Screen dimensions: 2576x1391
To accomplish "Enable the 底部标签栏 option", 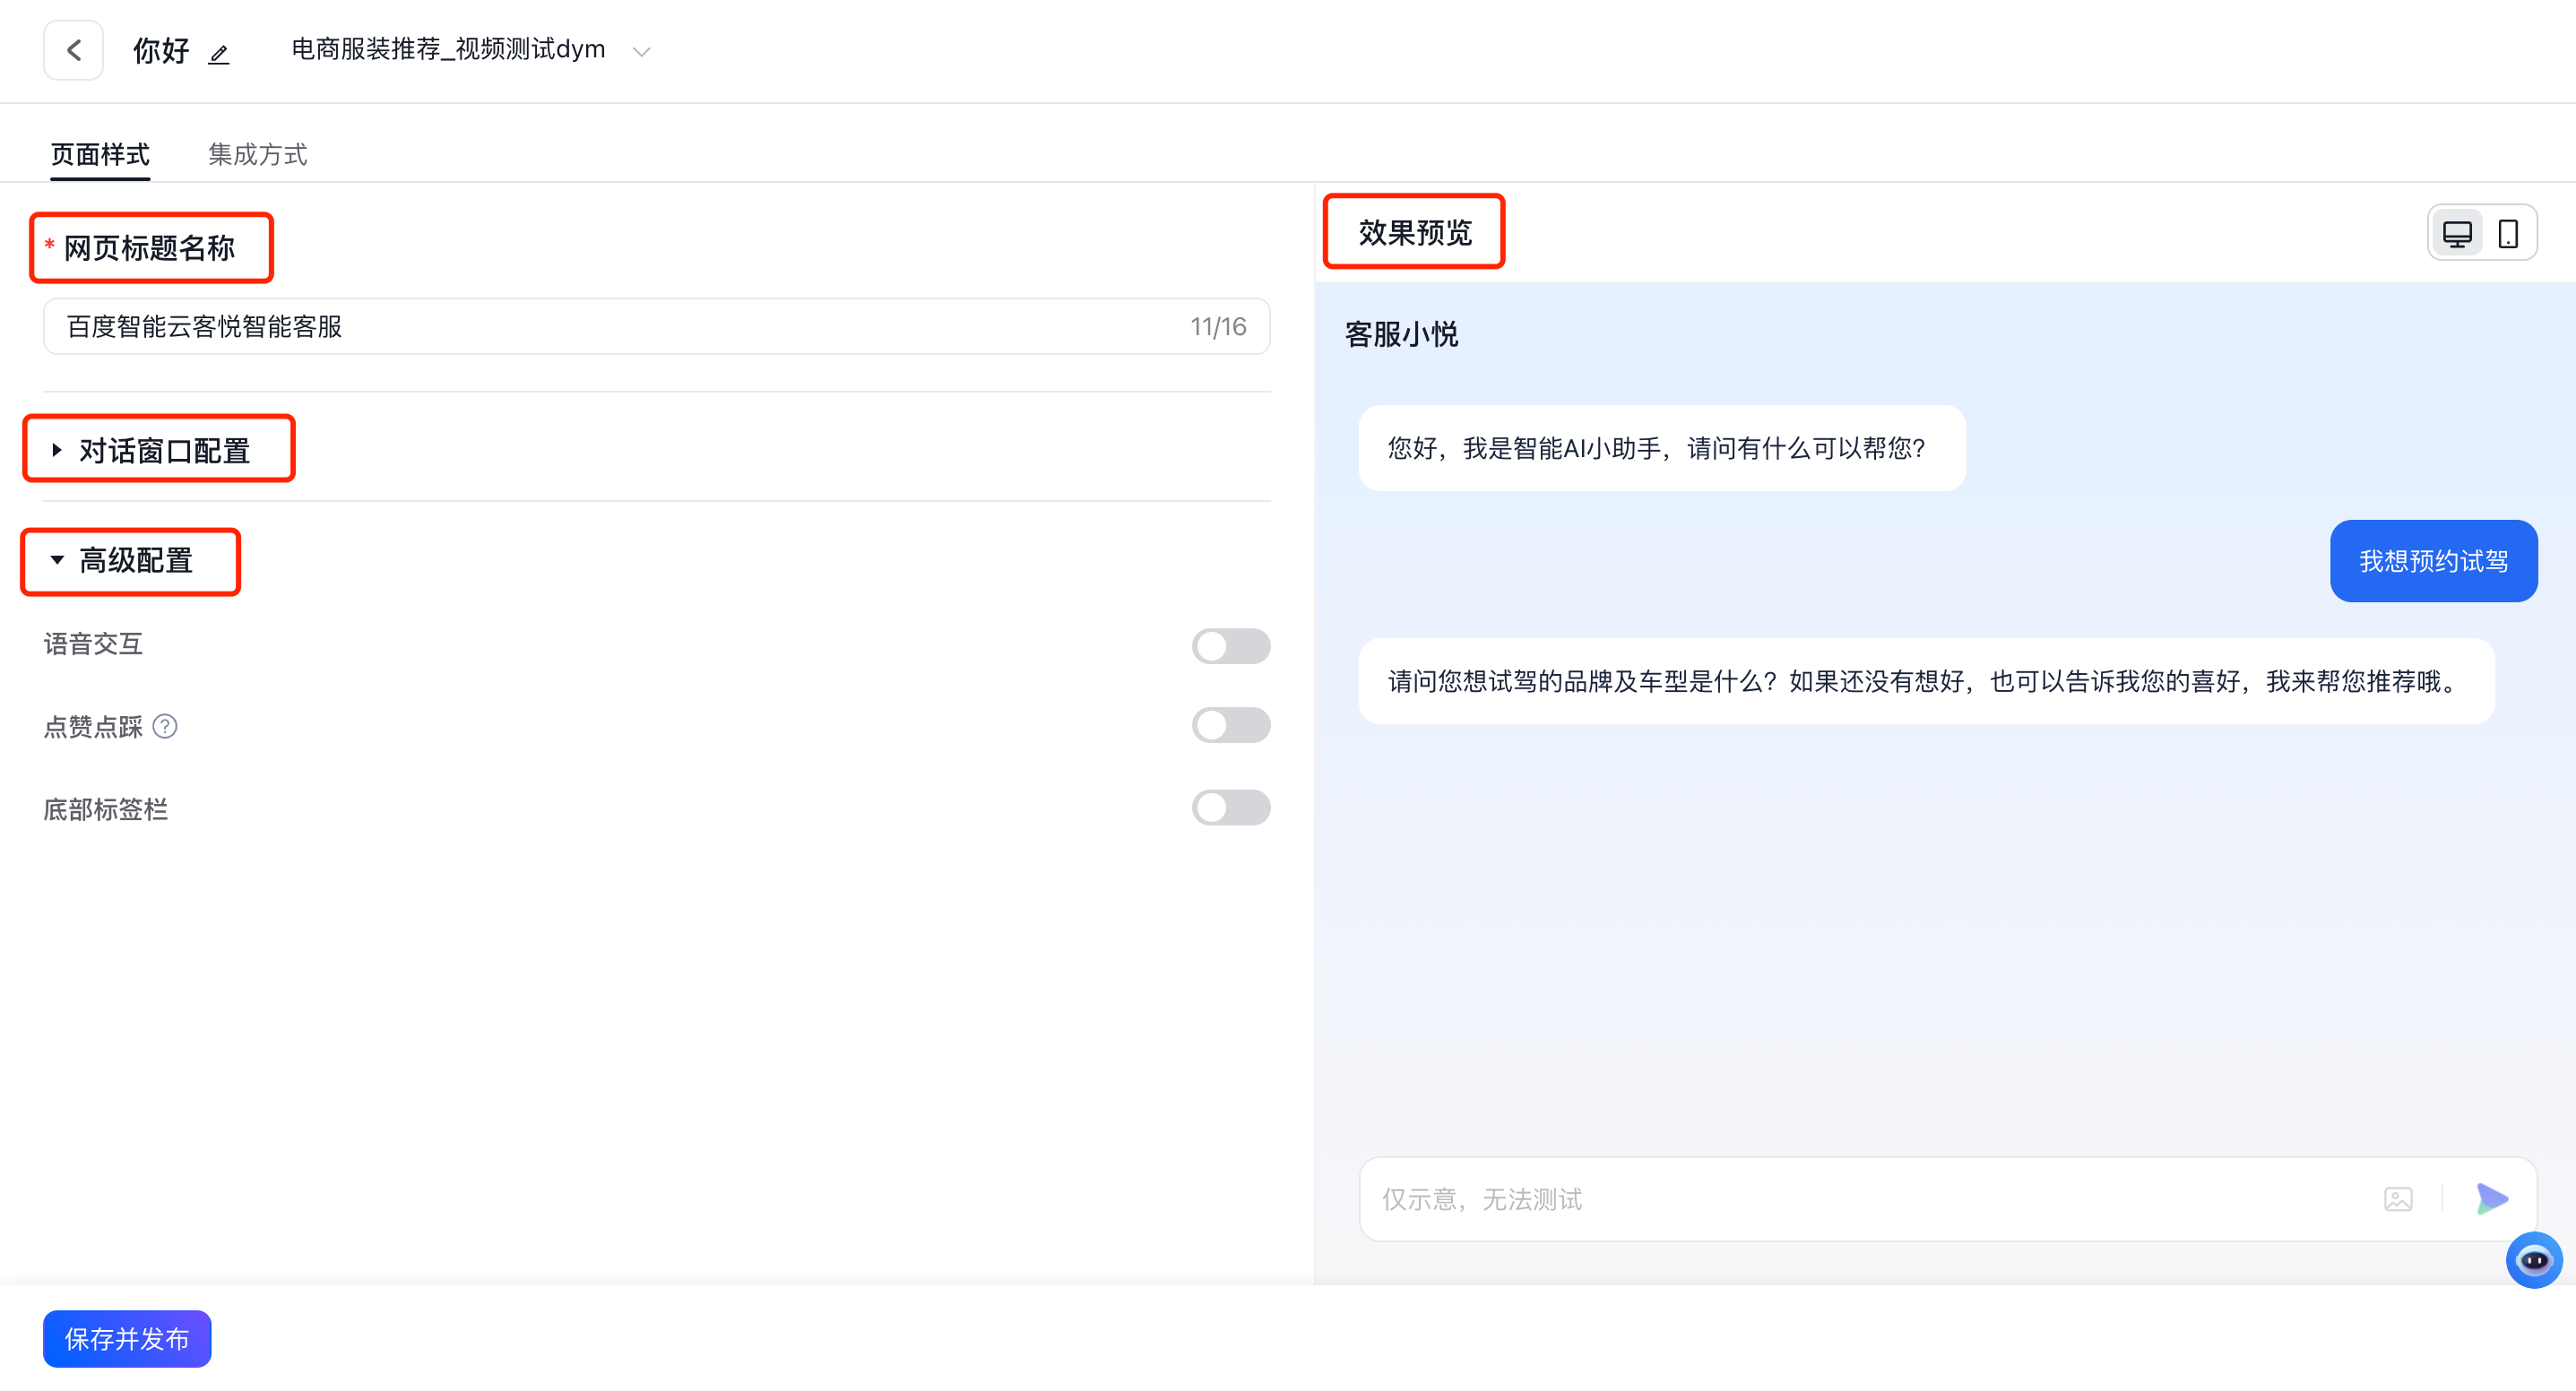I will point(1231,807).
